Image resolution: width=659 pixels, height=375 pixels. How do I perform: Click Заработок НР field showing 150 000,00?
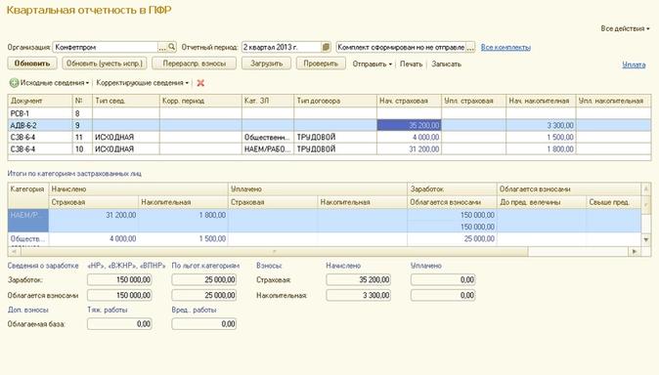pos(119,279)
